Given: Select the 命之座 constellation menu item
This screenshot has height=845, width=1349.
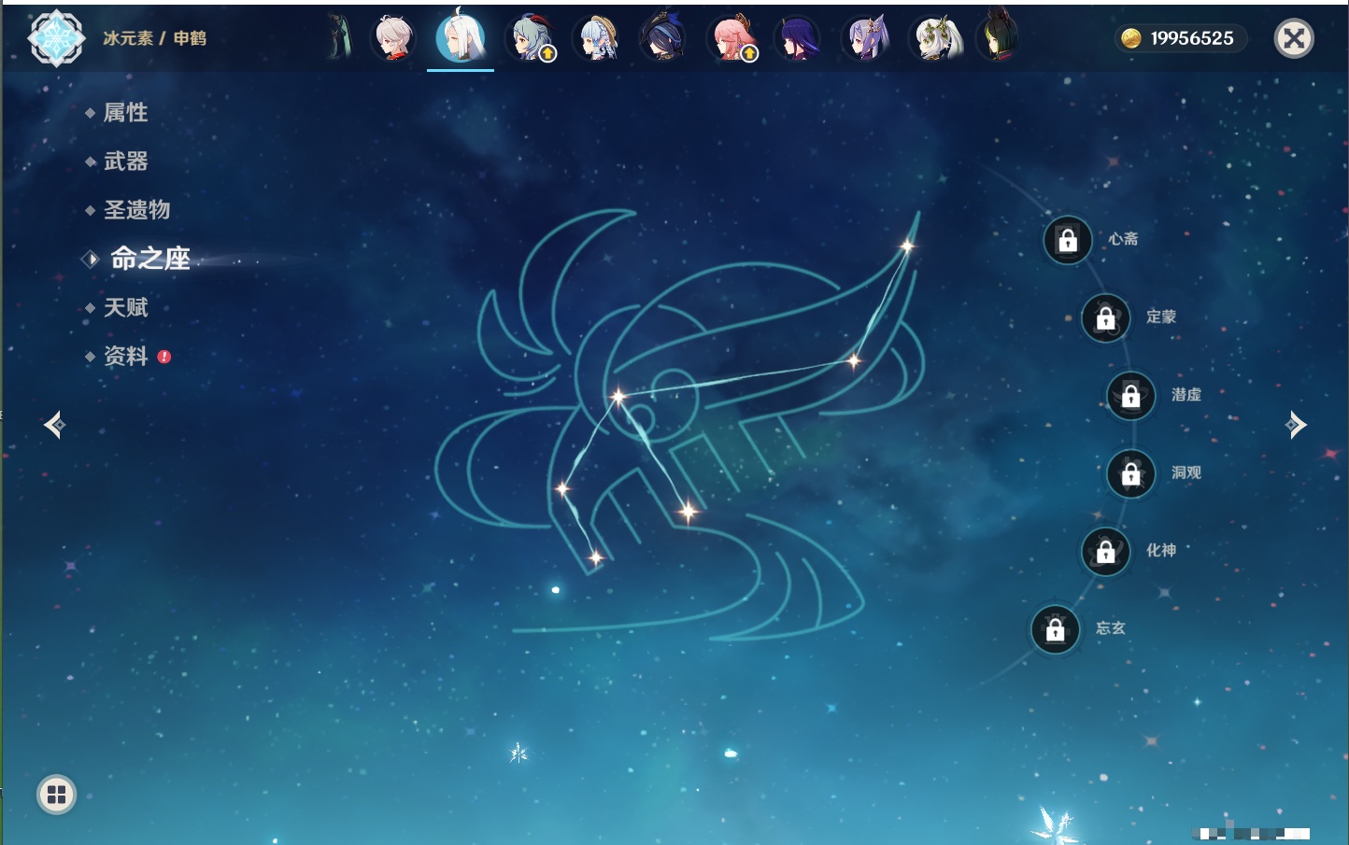Looking at the screenshot, I should 149,259.
